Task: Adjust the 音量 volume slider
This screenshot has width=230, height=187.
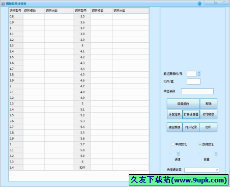Action: pos(216,153)
